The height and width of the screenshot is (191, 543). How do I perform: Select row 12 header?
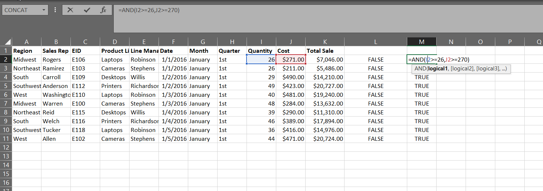pos(6,148)
